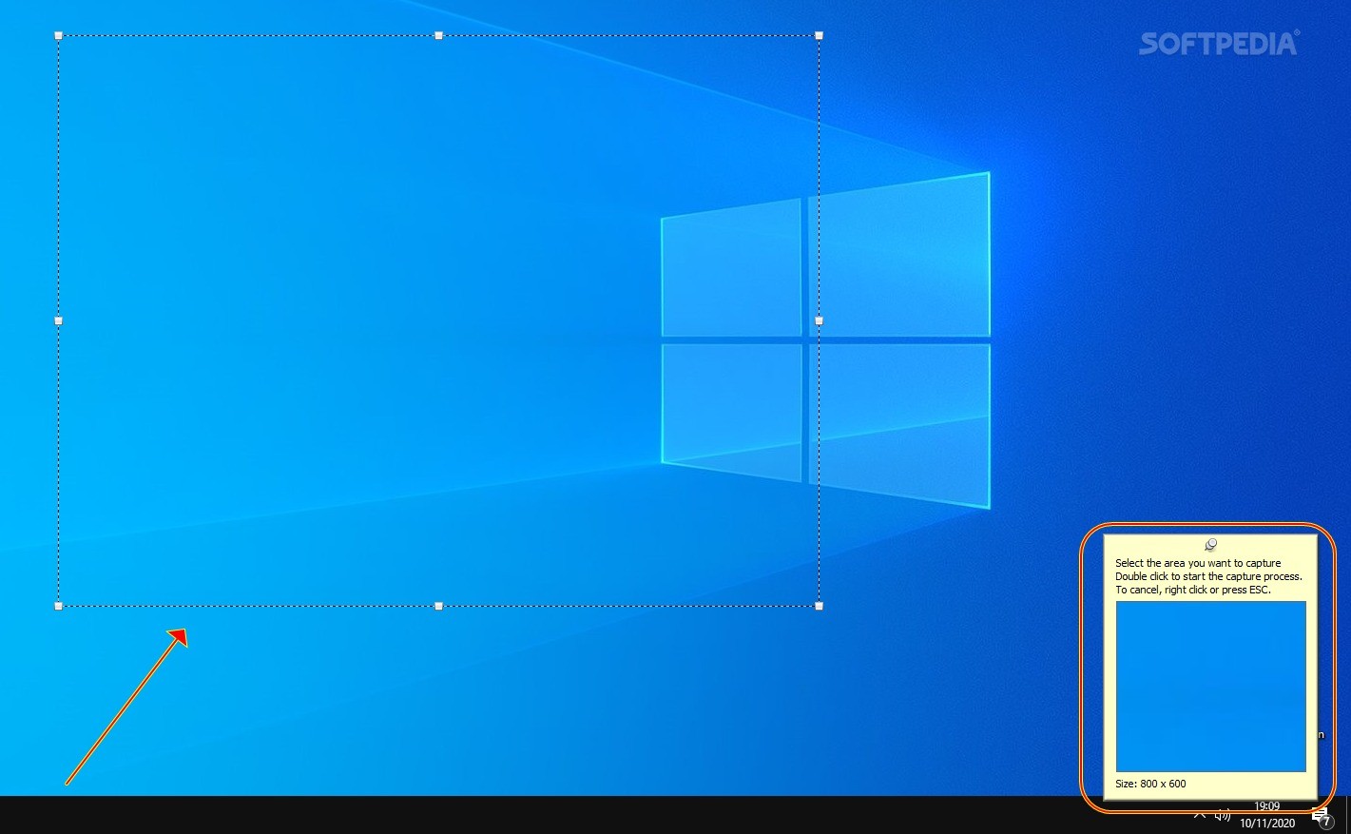This screenshot has height=834, width=1351.
Task: Click the blue preview thumbnail in the hint box
Action: click(x=1210, y=686)
